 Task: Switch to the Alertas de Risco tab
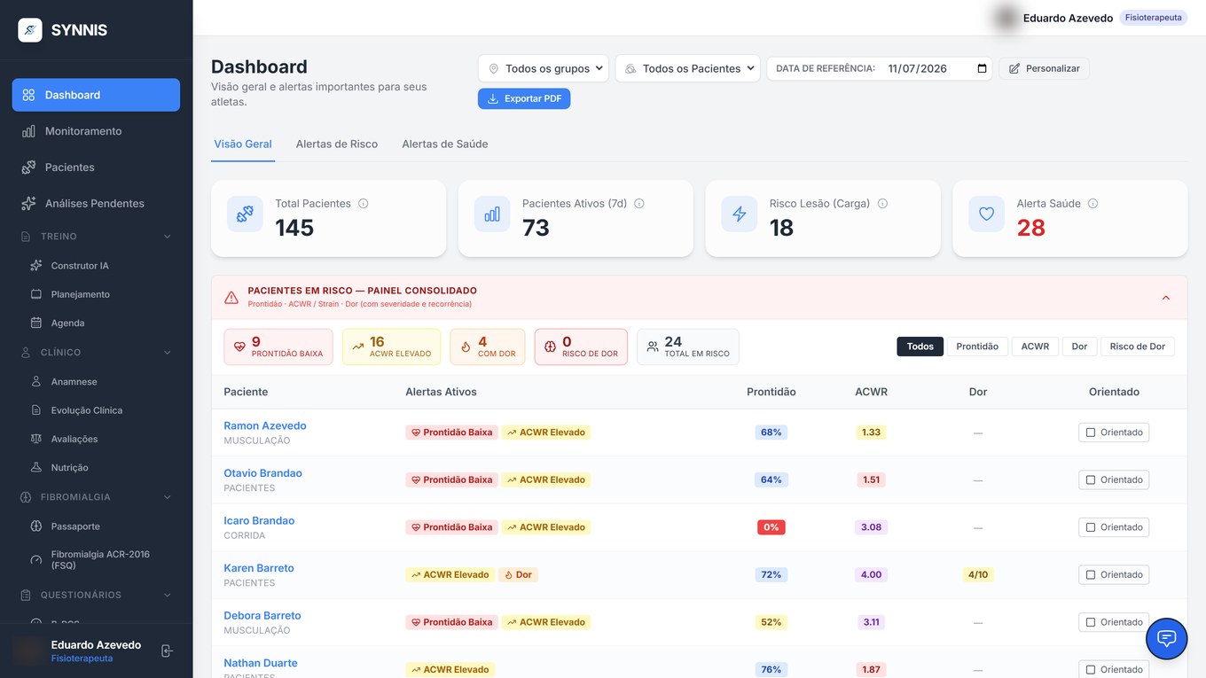click(x=337, y=144)
